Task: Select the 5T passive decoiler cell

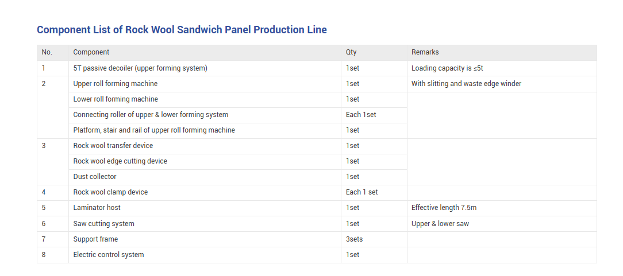Action: pyautogui.click(x=140, y=68)
